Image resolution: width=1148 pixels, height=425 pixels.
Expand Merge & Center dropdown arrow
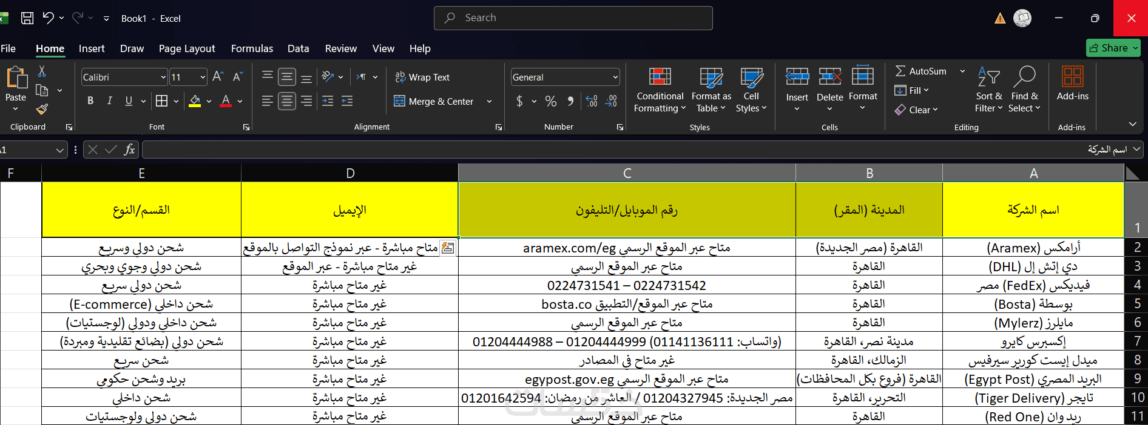489,101
